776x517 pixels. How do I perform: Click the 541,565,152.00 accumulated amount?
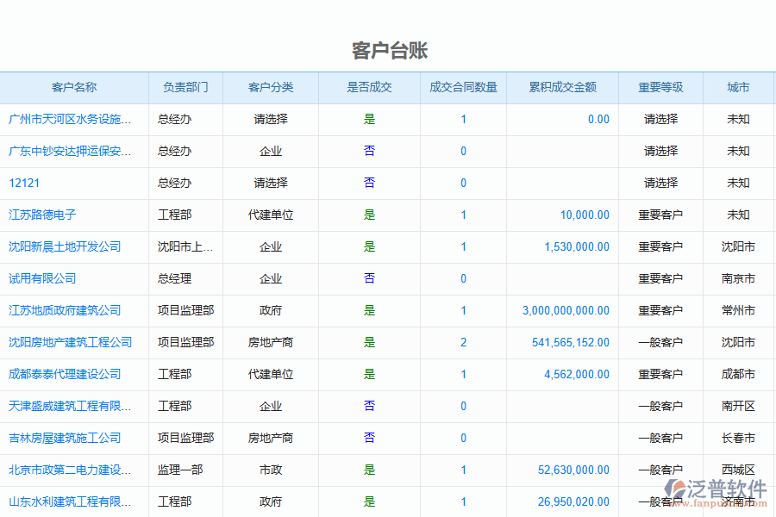(571, 342)
